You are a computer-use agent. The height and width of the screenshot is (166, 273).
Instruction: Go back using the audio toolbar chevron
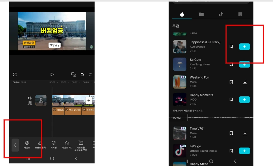(x=15, y=145)
